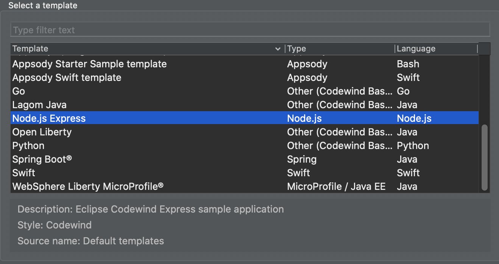Click Python language cell
This screenshot has width=499, height=264.
pos(413,146)
